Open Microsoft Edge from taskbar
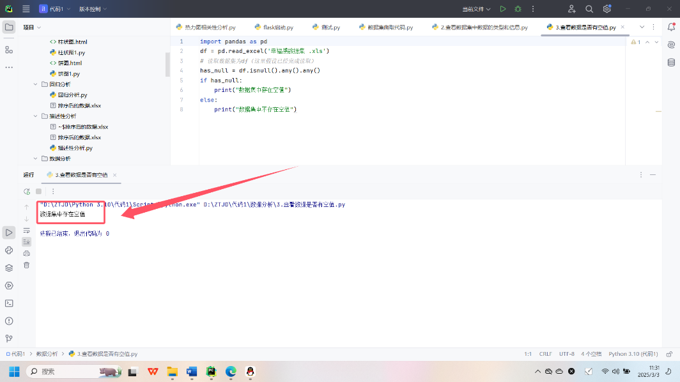Image resolution: width=680 pixels, height=382 pixels. [x=231, y=372]
